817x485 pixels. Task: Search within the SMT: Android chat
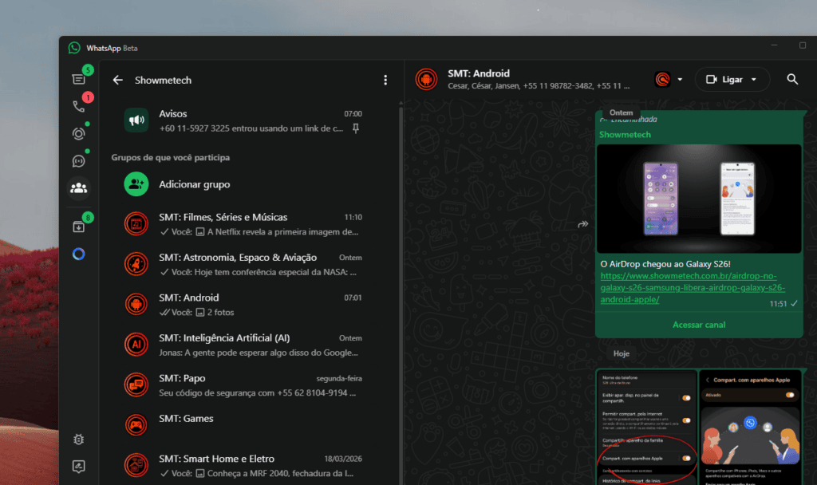click(792, 79)
